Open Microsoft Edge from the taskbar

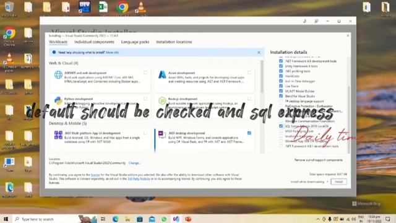click(x=116, y=219)
